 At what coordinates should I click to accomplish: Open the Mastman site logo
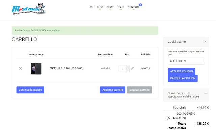click(28, 9)
